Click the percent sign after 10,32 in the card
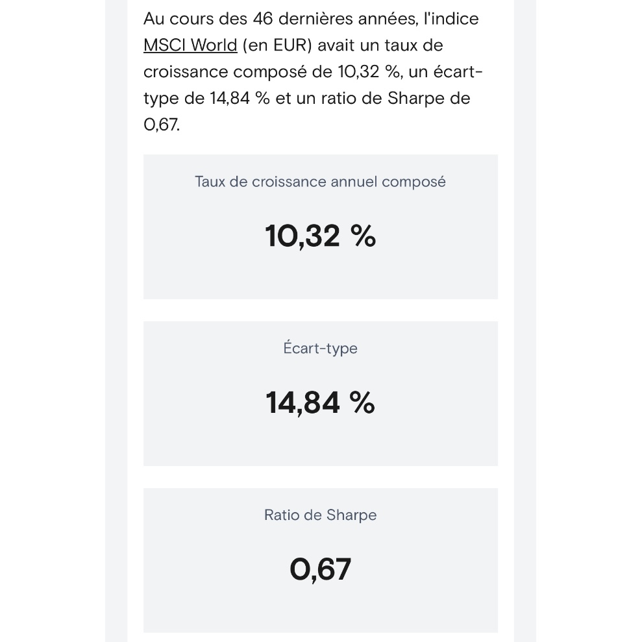This screenshot has height=642, width=642. coord(363,236)
